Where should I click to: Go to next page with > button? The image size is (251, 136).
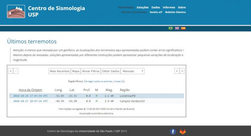click(182, 71)
